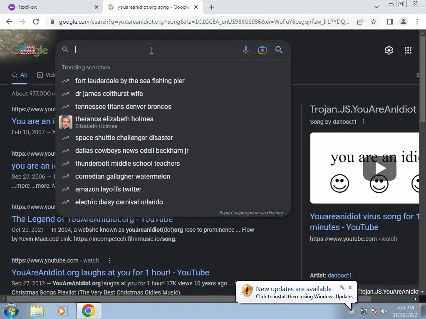This screenshot has width=426, height=319.
Task: Open Windows Media Player from taskbar
Action: point(62,311)
